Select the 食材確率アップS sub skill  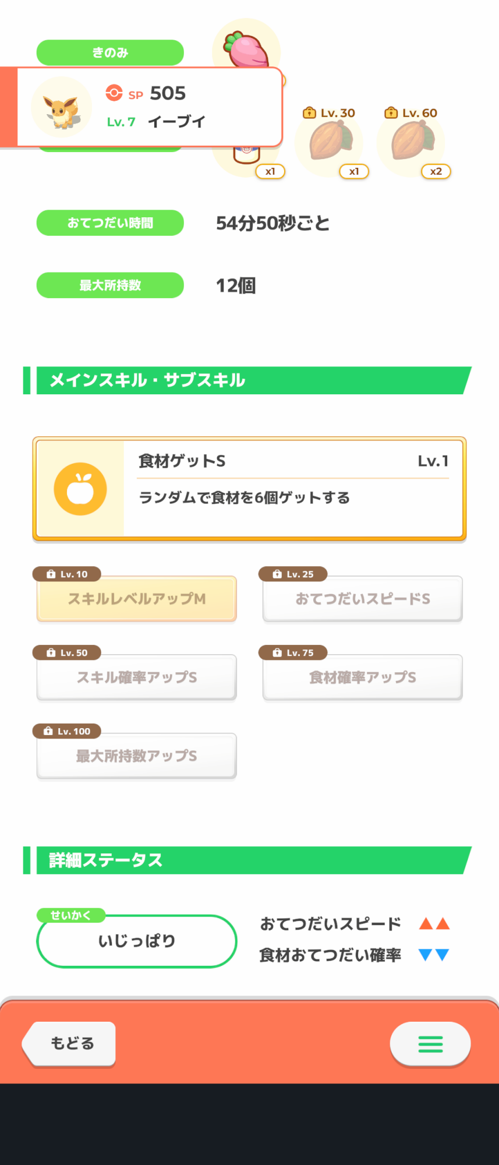(x=362, y=677)
